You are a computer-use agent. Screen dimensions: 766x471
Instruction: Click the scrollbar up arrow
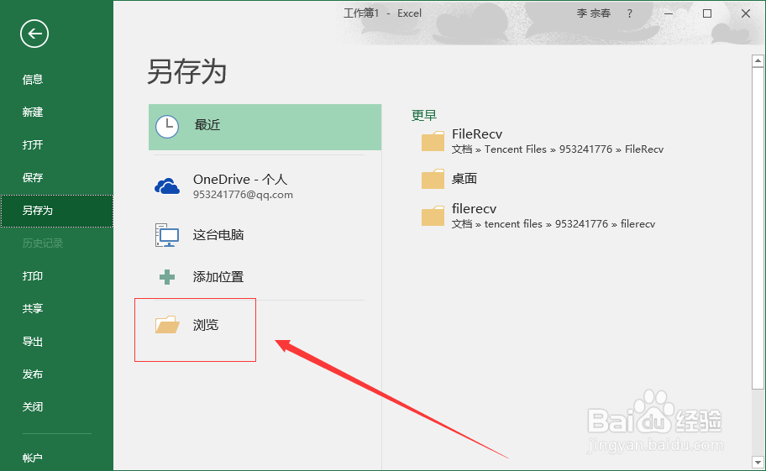[x=758, y=61]
